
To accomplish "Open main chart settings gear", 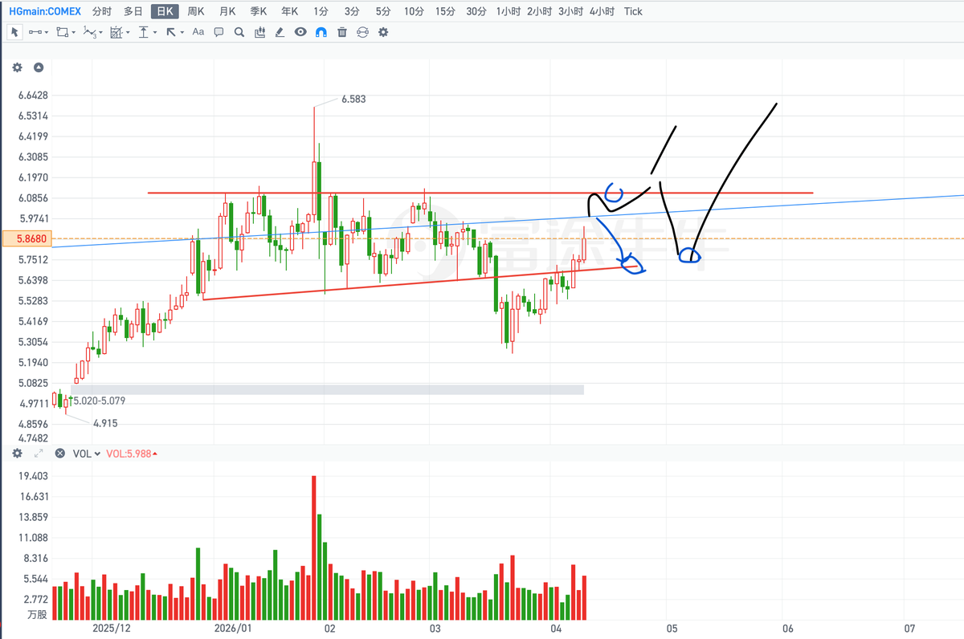I will click(17, 68).
